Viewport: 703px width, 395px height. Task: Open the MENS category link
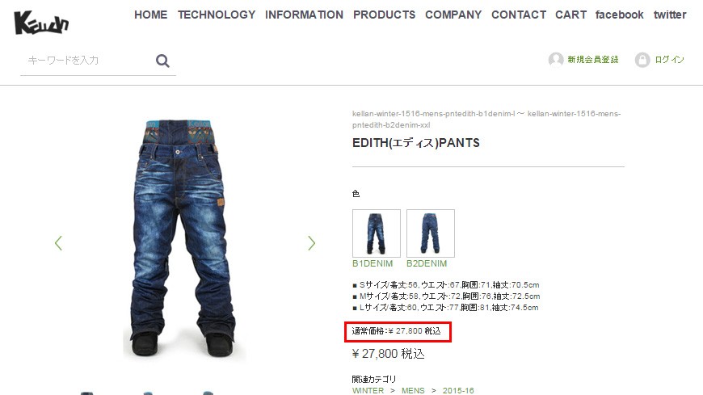(x=413, y=390)
